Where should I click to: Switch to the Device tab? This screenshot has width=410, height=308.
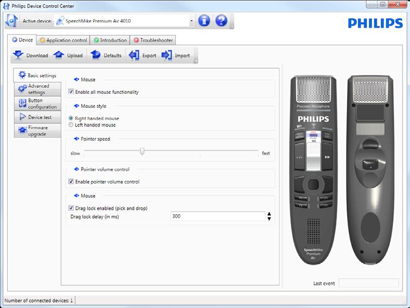click(22, 40)
